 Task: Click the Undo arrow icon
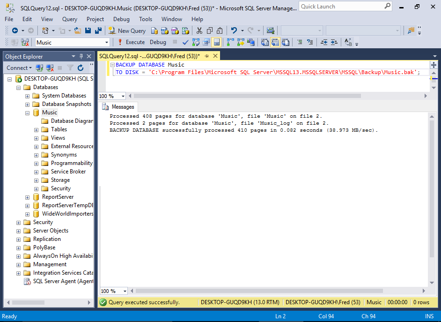(234, 30)
